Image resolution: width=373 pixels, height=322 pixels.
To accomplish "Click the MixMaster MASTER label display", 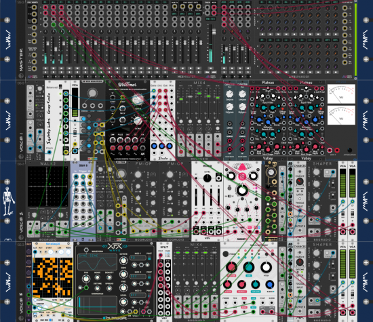I will tap(210, 19).
